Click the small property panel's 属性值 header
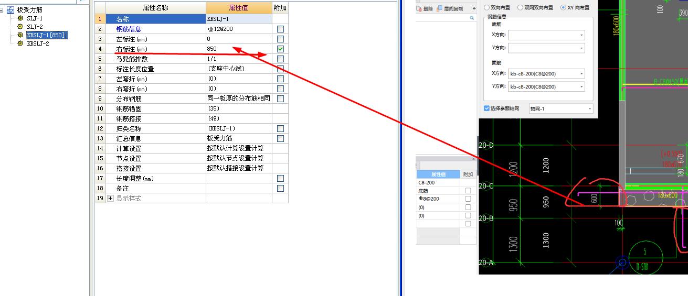Viewport: 688px width, 296px height. point(438,174)
